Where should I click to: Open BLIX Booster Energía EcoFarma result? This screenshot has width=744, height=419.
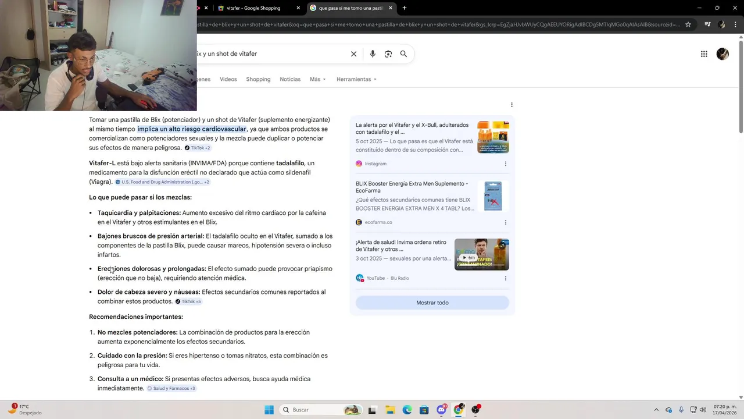point(412,187)
